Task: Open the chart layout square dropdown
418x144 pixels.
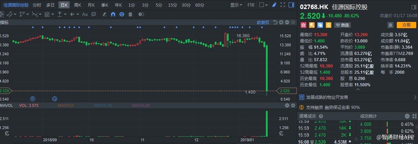Action: tap(263, 5)
